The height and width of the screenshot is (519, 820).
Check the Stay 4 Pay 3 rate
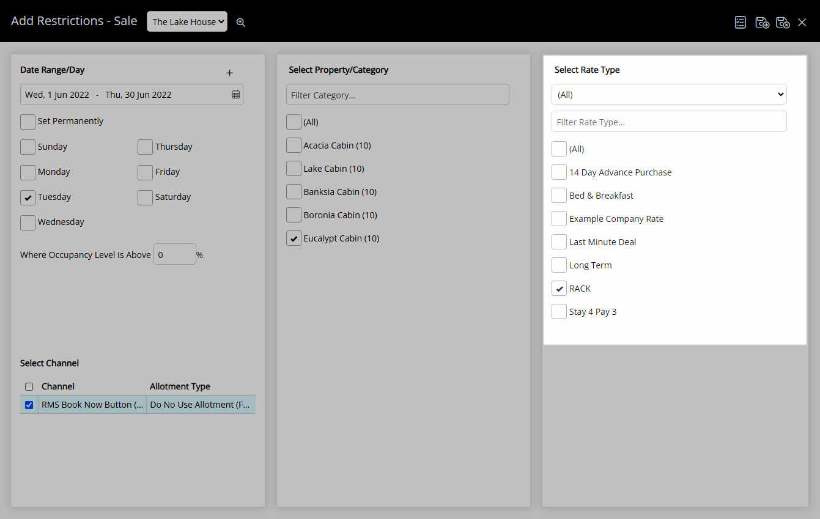pos(559,311)
